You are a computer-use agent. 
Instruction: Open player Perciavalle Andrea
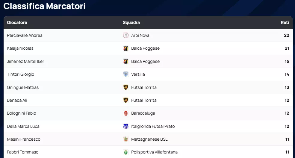tap(25, 35)
